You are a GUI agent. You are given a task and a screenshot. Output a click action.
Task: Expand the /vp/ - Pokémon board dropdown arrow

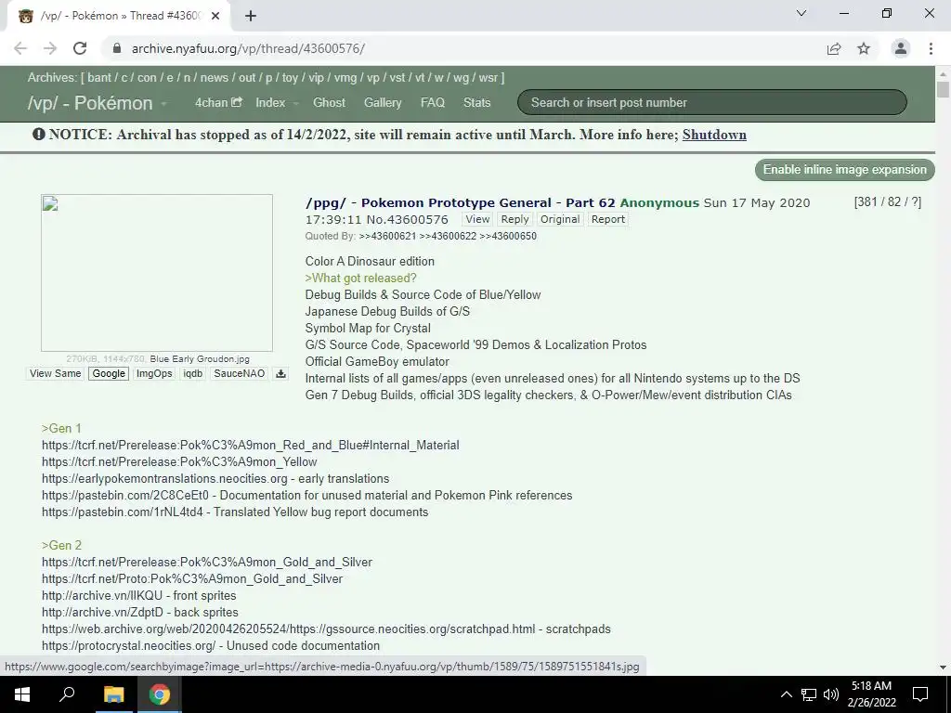tap(163, 104)
